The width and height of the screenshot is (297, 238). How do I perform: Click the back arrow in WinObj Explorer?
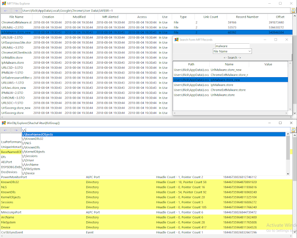5,130
